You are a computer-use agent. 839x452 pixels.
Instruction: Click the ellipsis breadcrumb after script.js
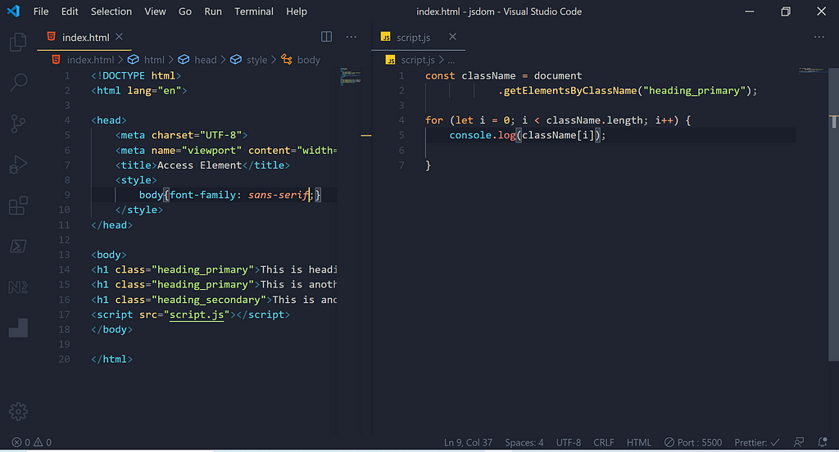point(451,60)
